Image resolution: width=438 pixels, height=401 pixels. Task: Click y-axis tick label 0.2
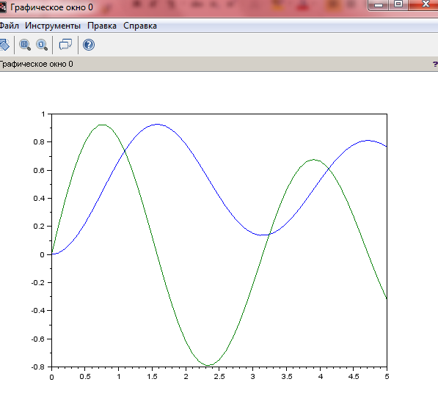point(39,227)
